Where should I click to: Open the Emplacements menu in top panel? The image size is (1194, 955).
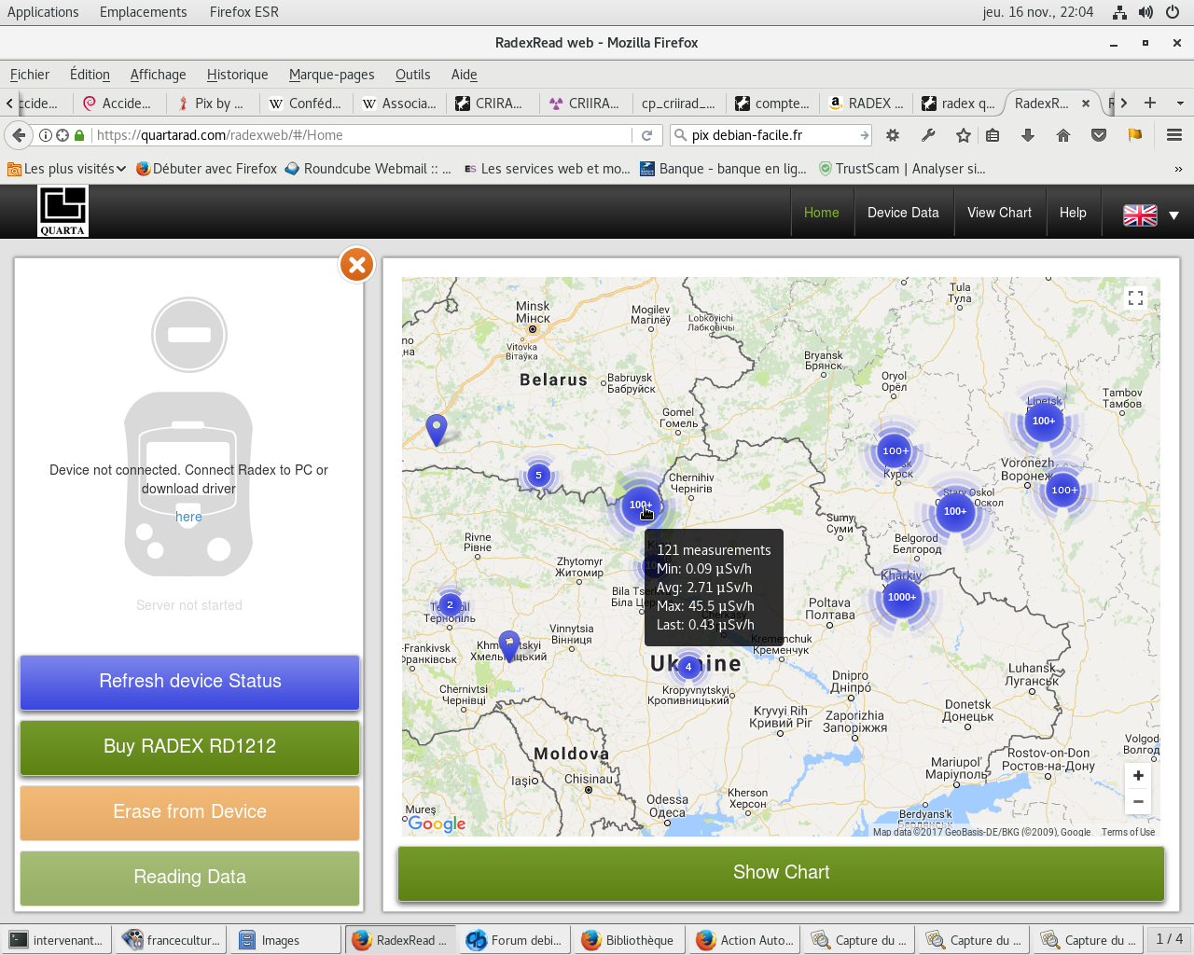click(143, 12)
